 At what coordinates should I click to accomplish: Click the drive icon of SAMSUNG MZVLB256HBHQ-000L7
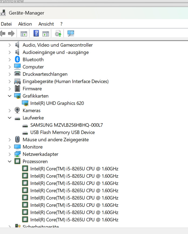(x=25, y=126)
